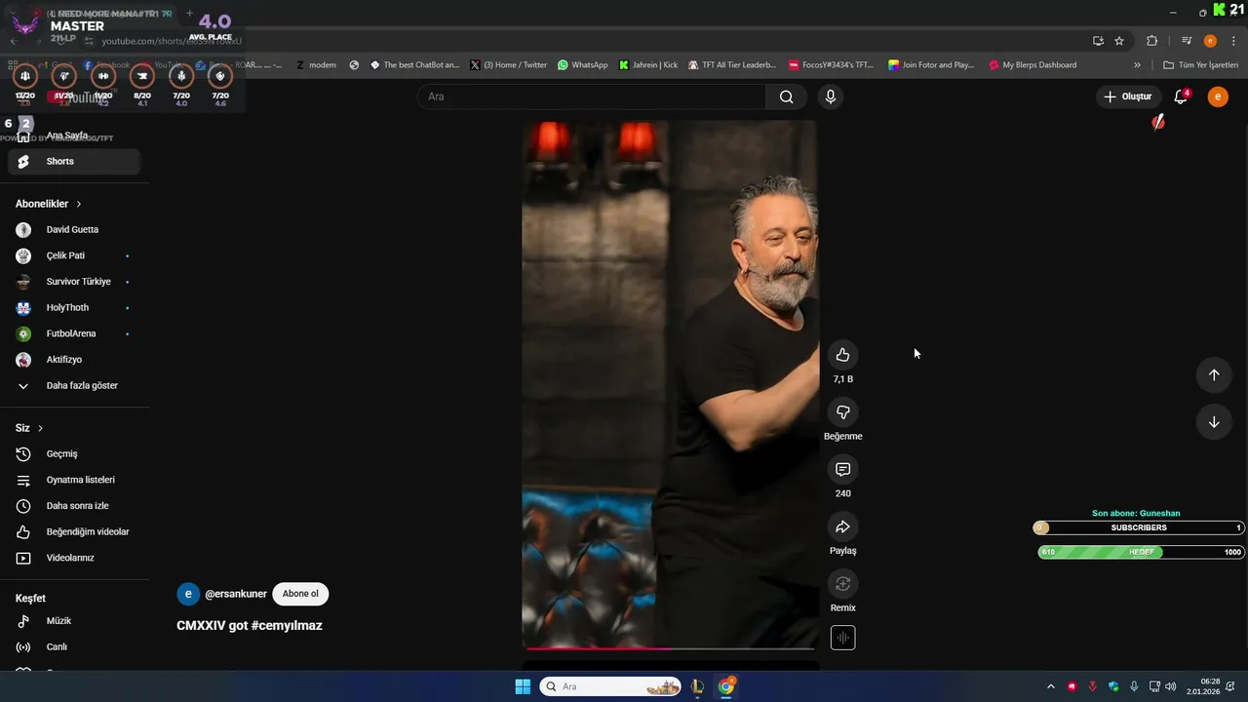Open Müzik in Keşfet section
Image resolution: width=1248 pixels, height=702 pixels.
[x=74, y=621]
